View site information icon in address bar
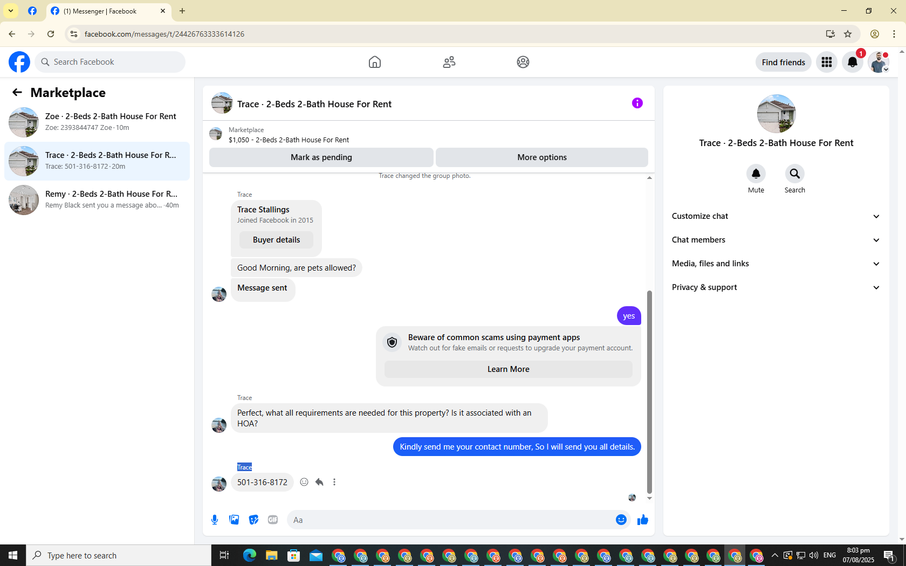Viewport: 906px width, 566px height. (x=74, y=34)
